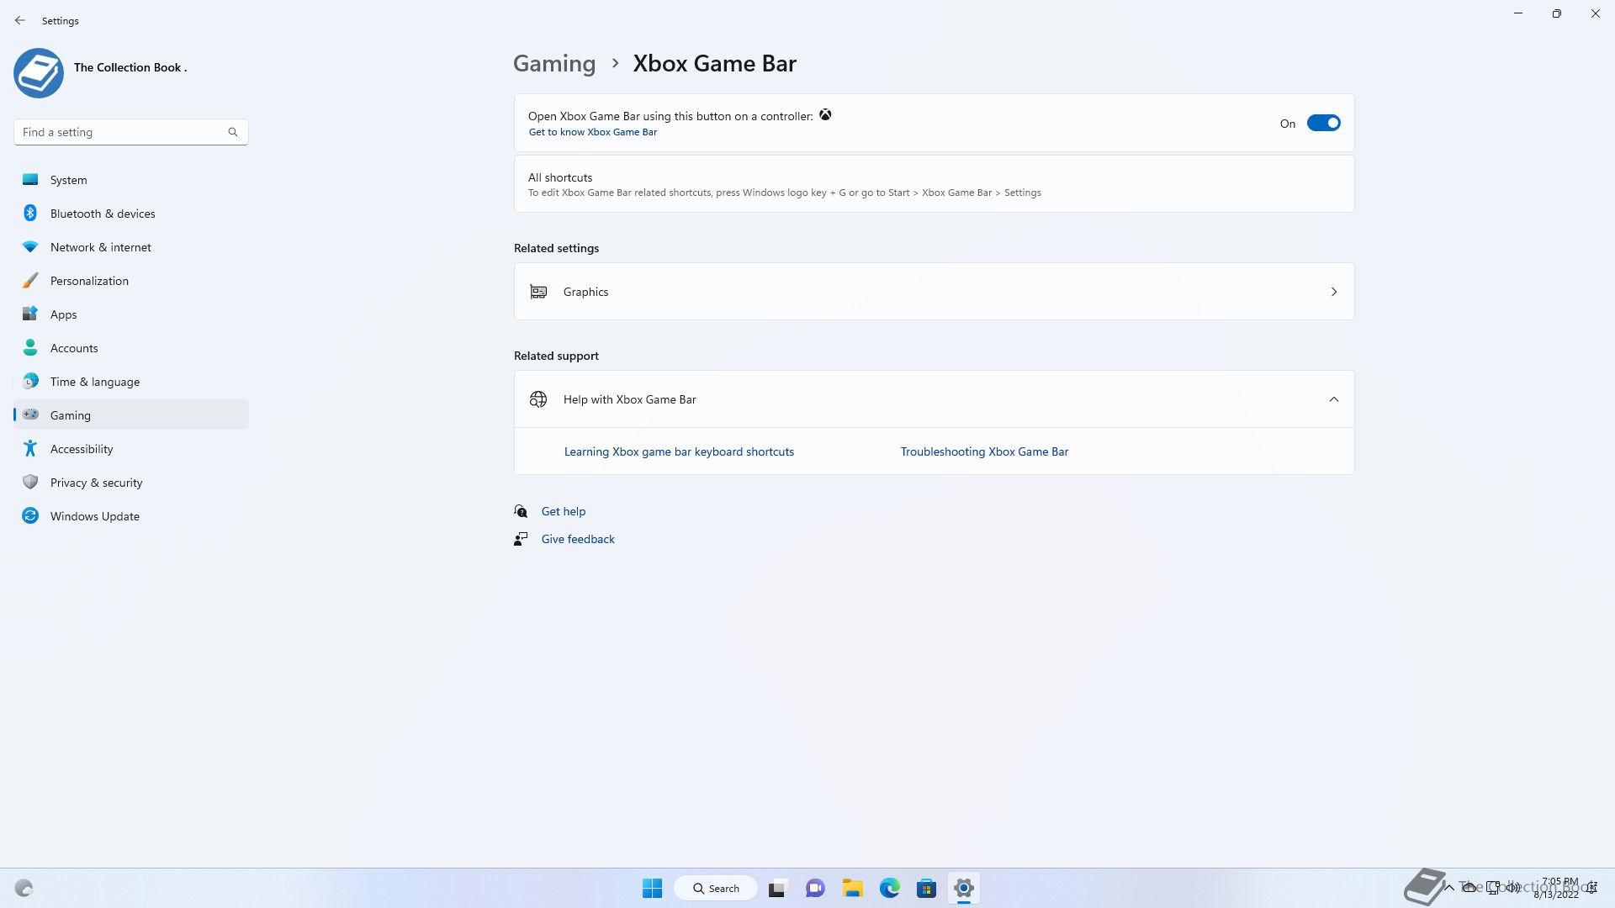This screenshot has width=1615, height=908.
Task: Click the taskbar clock and date
Action: pos(1558,888)
